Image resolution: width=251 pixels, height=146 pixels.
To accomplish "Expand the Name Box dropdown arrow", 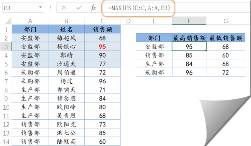I will (40, 7).
